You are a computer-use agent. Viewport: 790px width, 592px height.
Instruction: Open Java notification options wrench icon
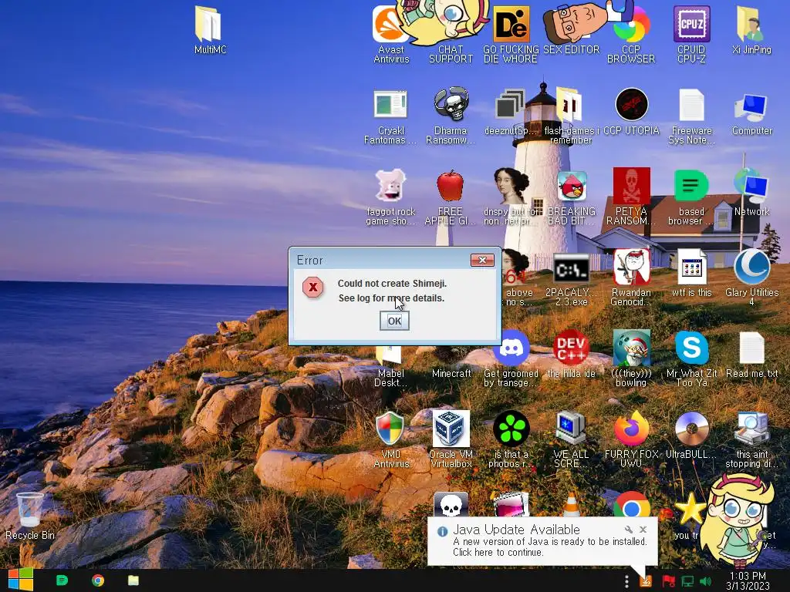point(628,530)
